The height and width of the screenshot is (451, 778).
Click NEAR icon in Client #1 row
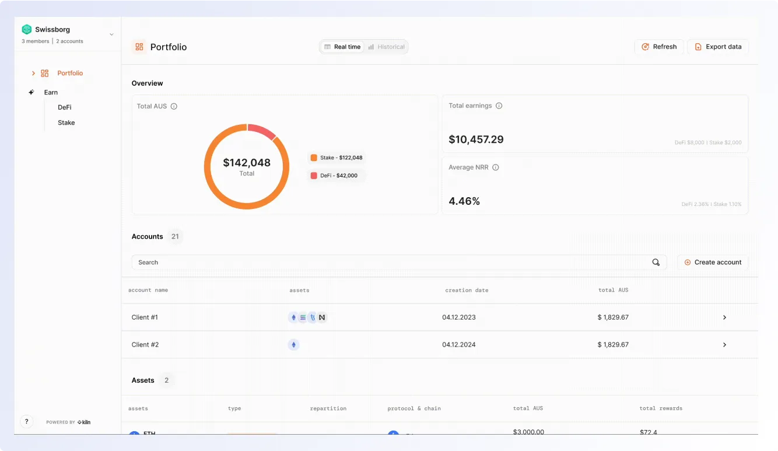pyautogui.click(x=322, y=317)
